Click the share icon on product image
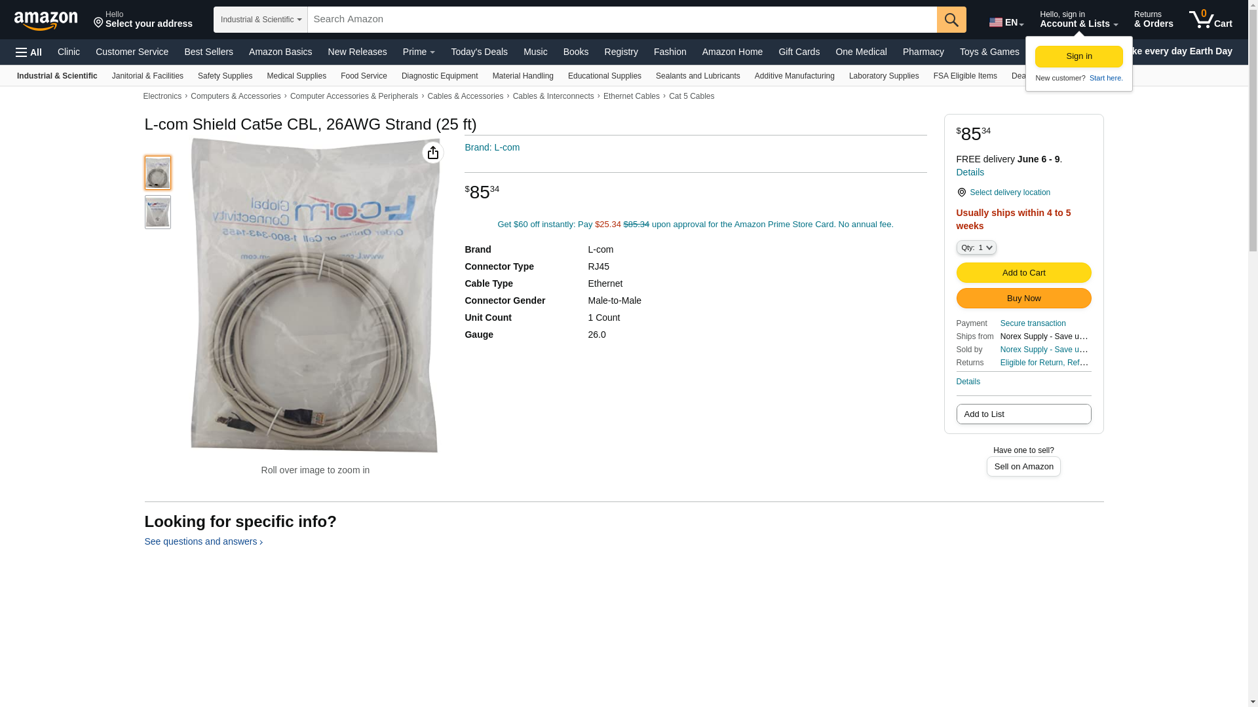The image size is (1258, 707). tap(432, 153)
